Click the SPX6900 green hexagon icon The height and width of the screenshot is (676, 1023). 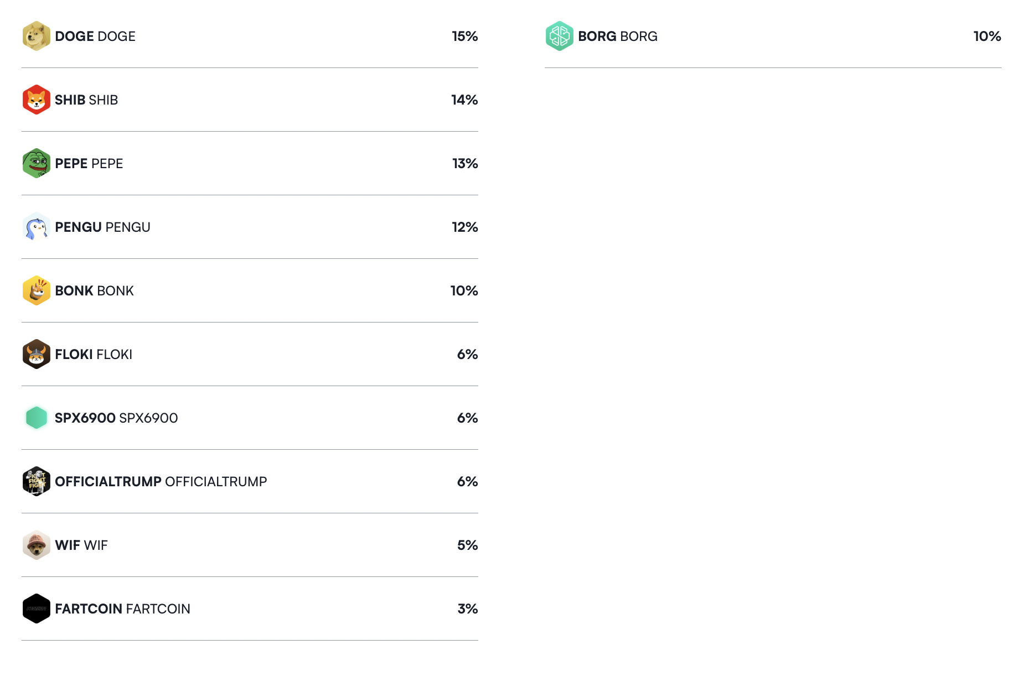(x=36, y=418)
